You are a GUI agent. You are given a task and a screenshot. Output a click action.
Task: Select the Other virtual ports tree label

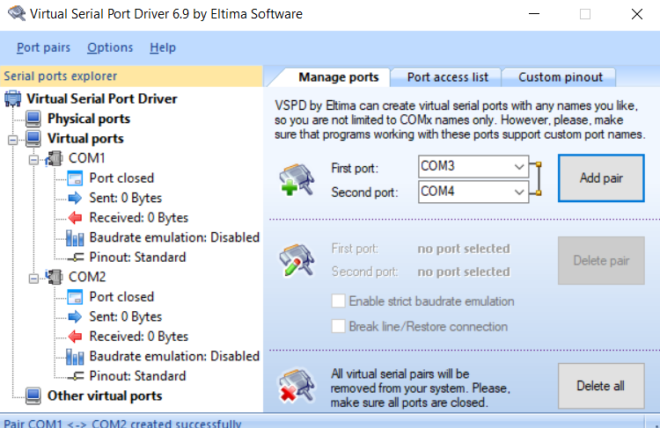(105, 395)
